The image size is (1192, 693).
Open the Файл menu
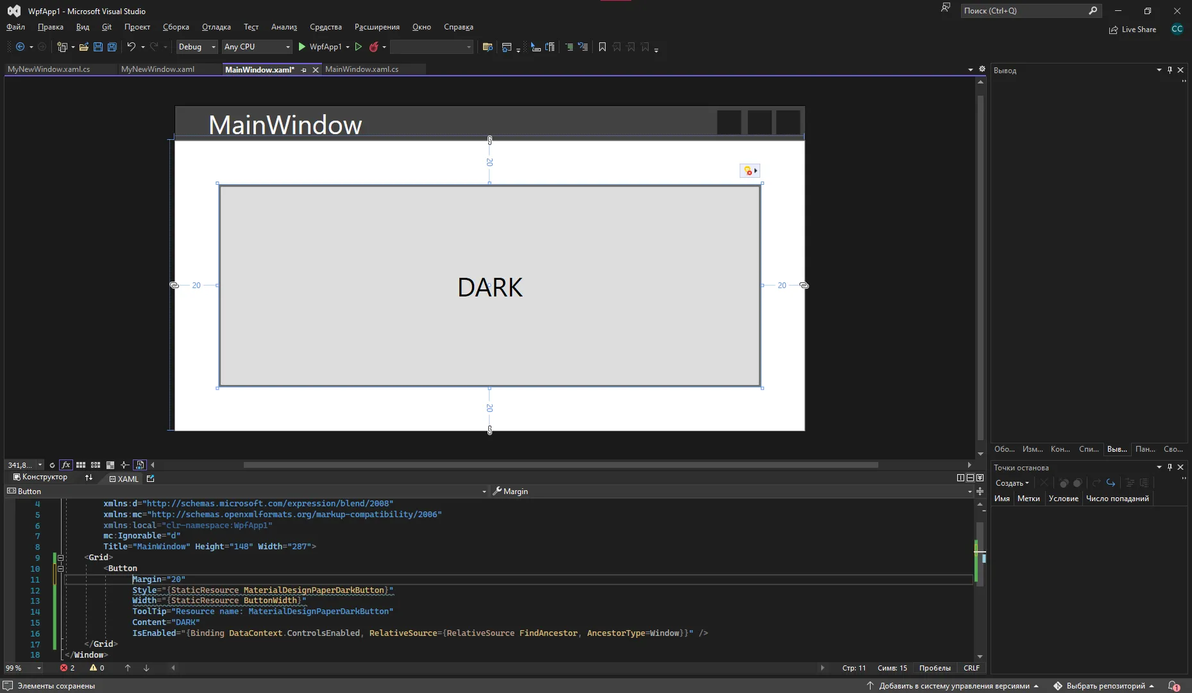15,27
